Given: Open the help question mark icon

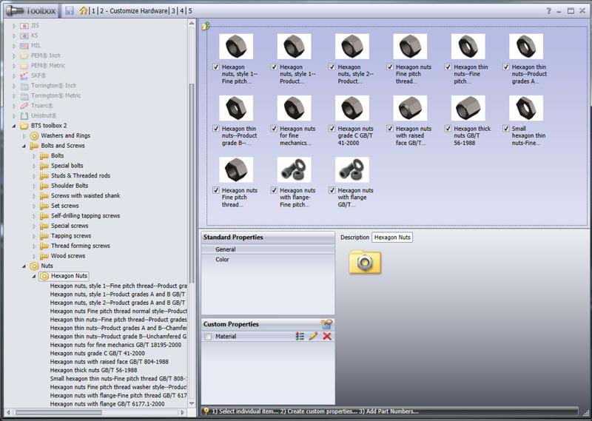Looking at the screenshot, I should pyautogui.click(x=548, y=11).
